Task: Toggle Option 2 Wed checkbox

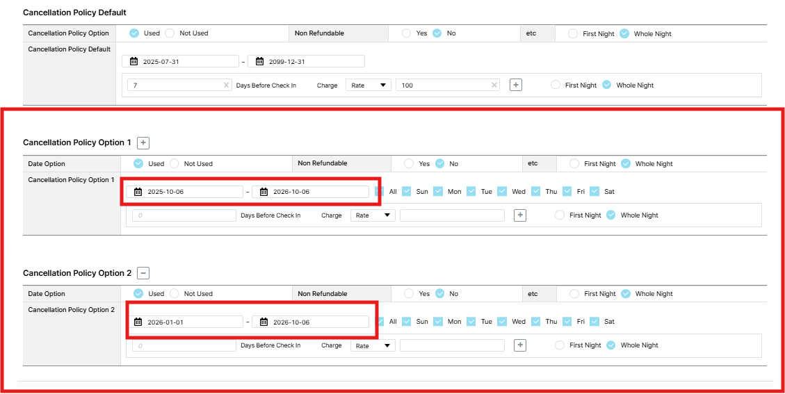Action: click(502, 322)
